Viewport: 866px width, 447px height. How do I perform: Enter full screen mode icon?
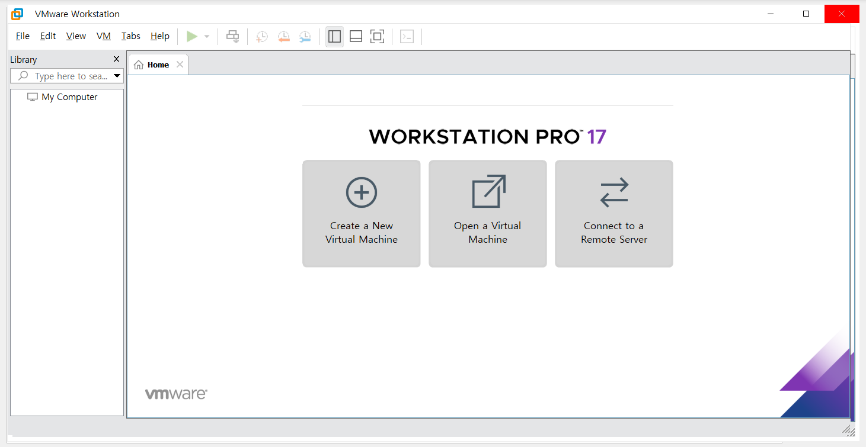(377, 37)
